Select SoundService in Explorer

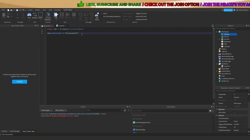[226, 73]
